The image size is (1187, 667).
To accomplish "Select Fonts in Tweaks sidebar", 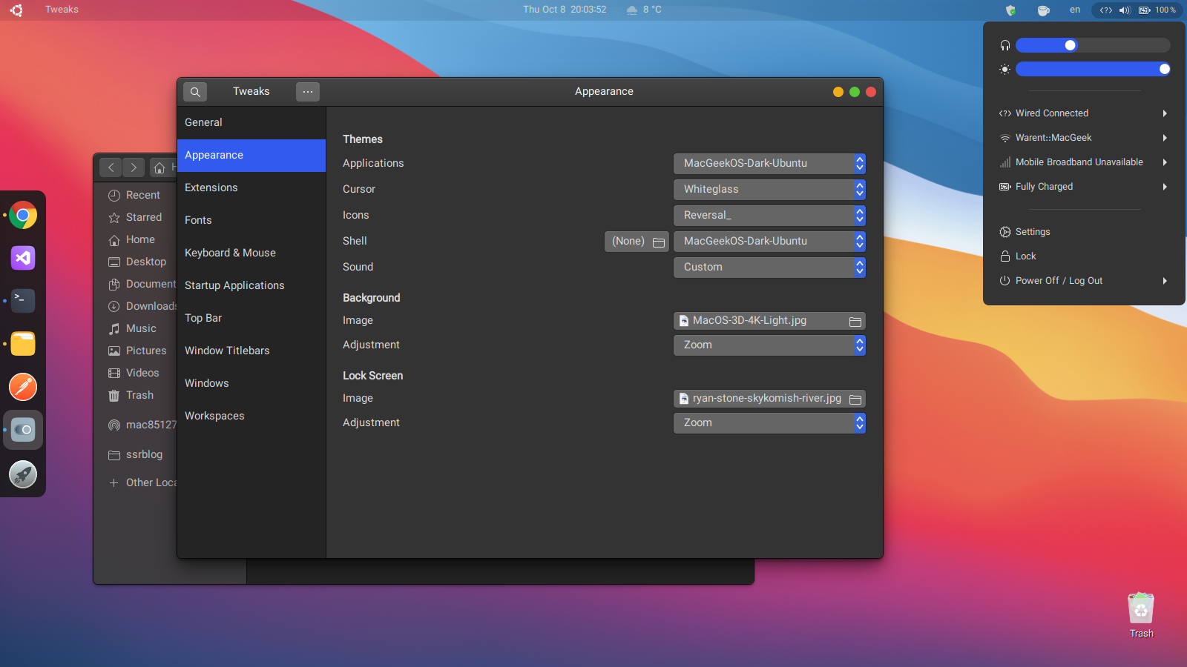I will point(251,221).
